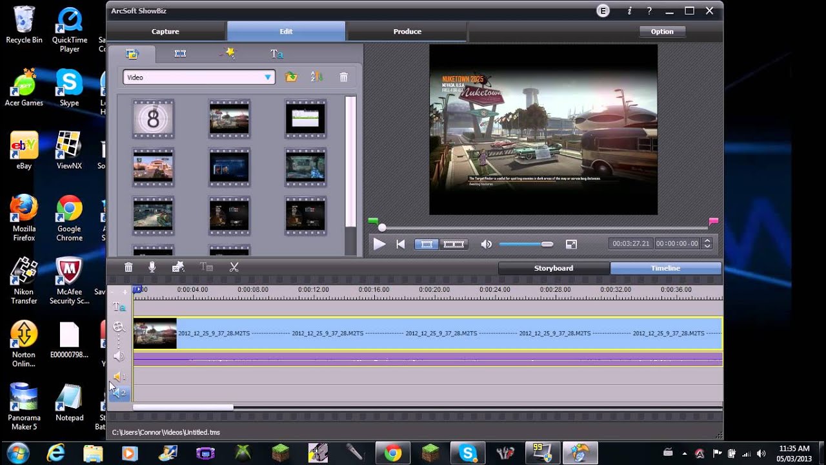
Task: Open the Video media type dropdown
Action: click(x=199, y=77)
